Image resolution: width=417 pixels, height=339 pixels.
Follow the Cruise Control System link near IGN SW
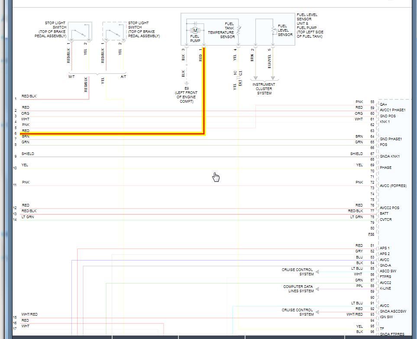click(x=297, y=312)
